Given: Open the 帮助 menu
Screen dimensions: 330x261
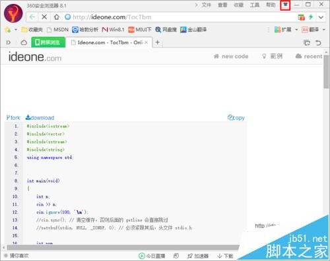Looking at the screenshot, I should [271, 5].
